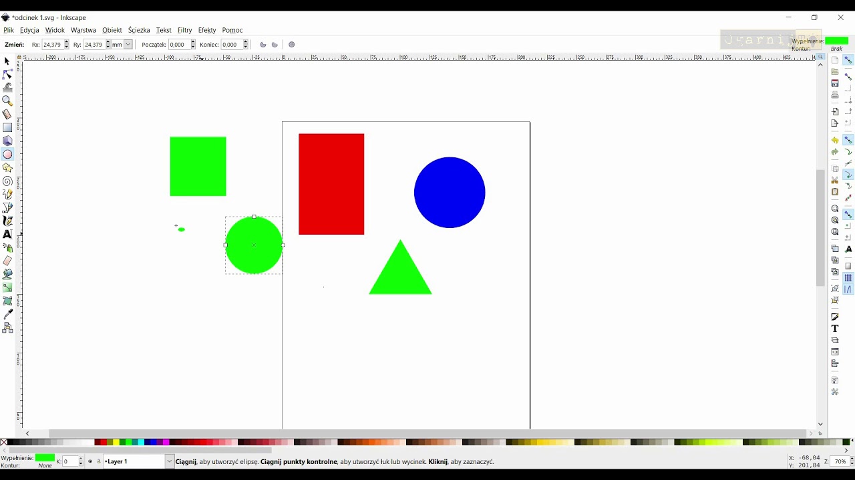Click the opacity K input field
Screen dimensions: 855x480
click(70, 461)
